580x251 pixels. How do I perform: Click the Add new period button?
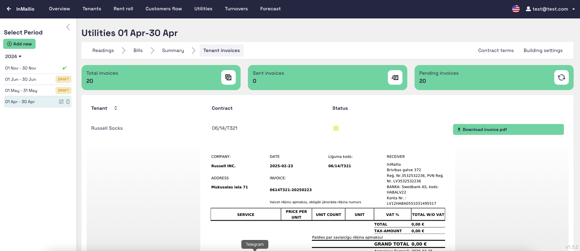coord(19,44)
